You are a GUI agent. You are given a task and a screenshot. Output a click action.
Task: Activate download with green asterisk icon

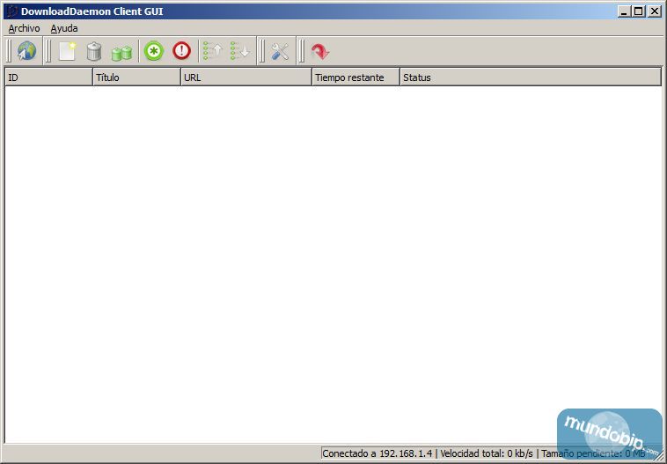[154, 51]
